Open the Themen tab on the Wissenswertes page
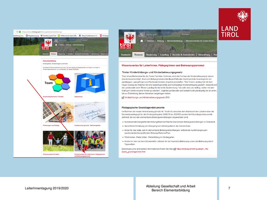The height and width of the screenshot is (200, 267). (138, 55)
